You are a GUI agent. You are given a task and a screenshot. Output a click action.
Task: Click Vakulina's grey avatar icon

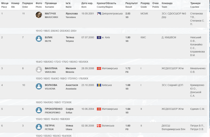tap(39, 70)
